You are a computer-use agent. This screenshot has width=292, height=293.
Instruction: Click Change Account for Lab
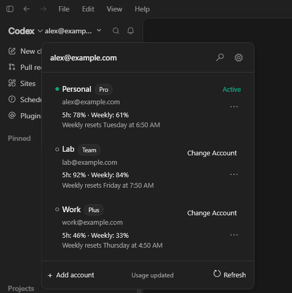[x=212, y=153]
